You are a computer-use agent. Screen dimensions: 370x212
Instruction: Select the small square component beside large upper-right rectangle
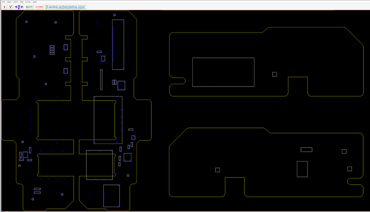(x=275, y=74)
